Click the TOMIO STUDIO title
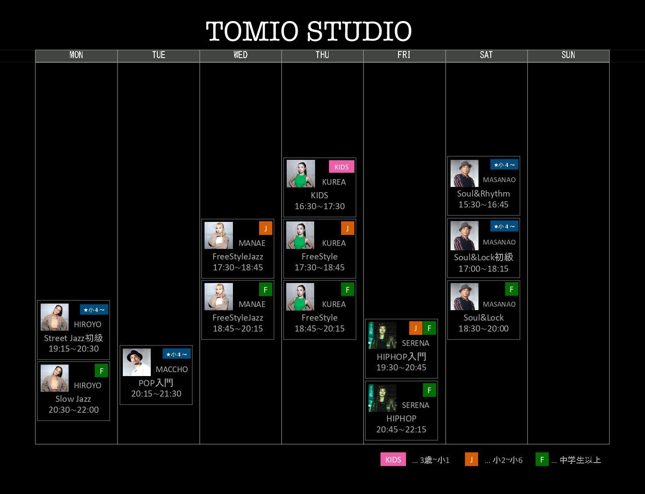Image resolution: width=645 pixels, height=494 pixels. 309,31
